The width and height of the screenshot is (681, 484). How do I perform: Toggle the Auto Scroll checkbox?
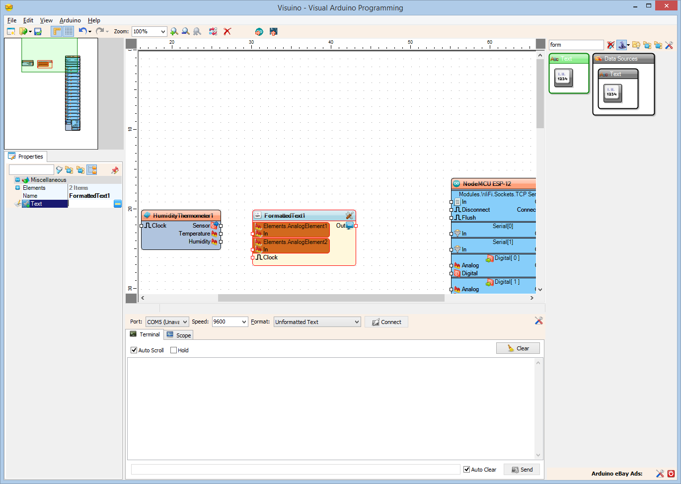tap(134, 350)
